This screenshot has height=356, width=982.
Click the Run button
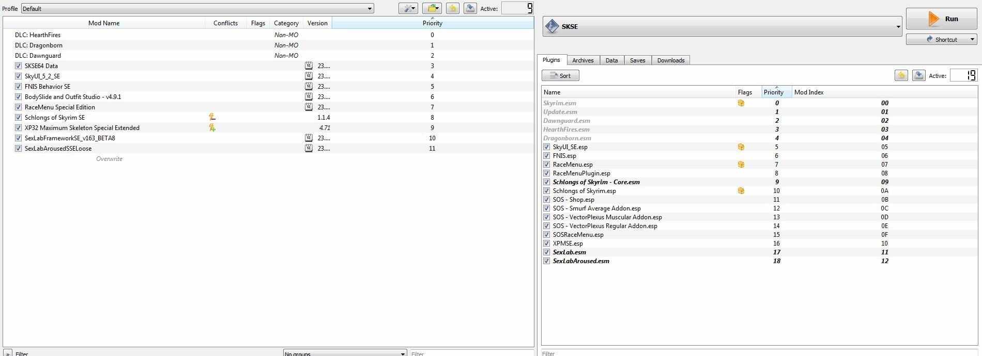click(x=941, y=19)
